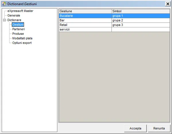Open Modalitati plata in the tree
Image resolution: width=172 pixels, height=134 pixels.
coord(22,38)
